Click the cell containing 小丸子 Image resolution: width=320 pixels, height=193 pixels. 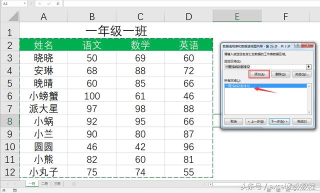[x=43, y=172]
